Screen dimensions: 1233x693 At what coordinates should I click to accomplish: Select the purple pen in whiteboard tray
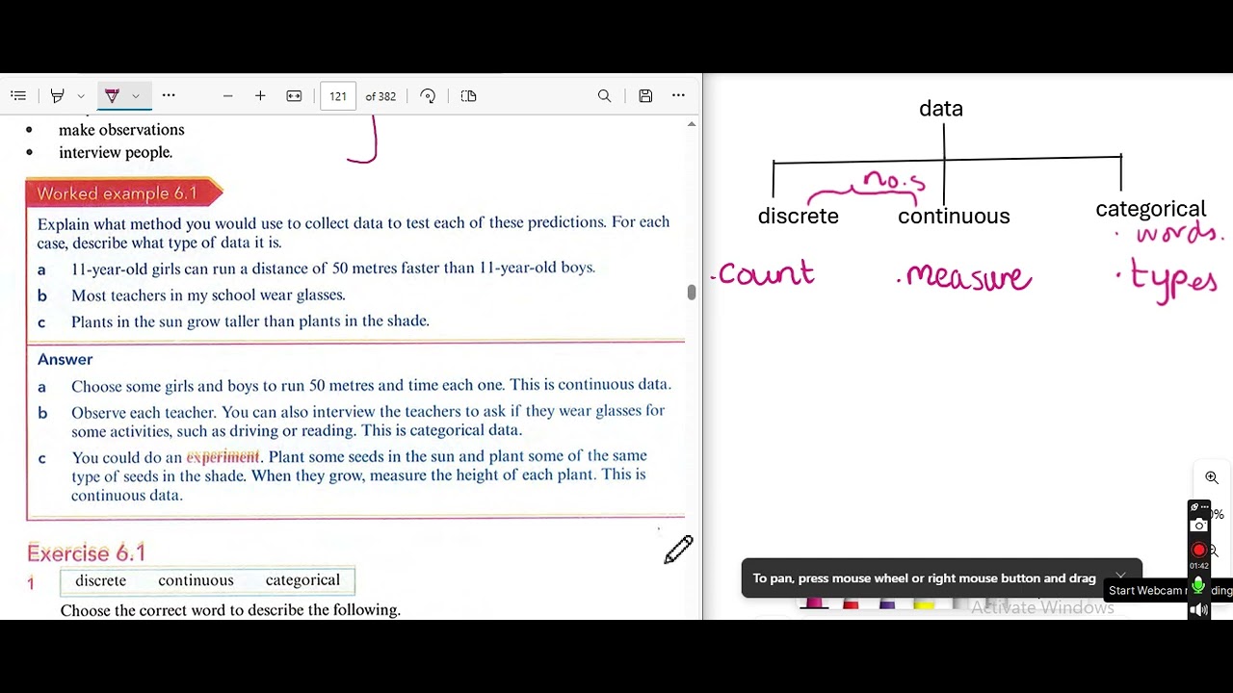tap(887, 603)
